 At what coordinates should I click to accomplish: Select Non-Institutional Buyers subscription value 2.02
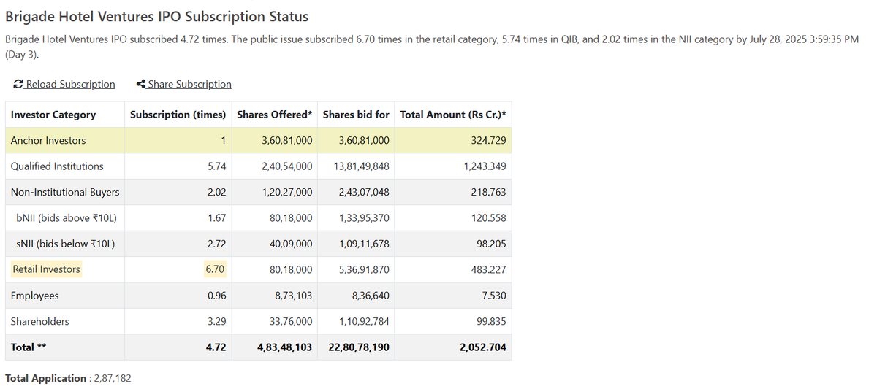click(x=216, y=192)
